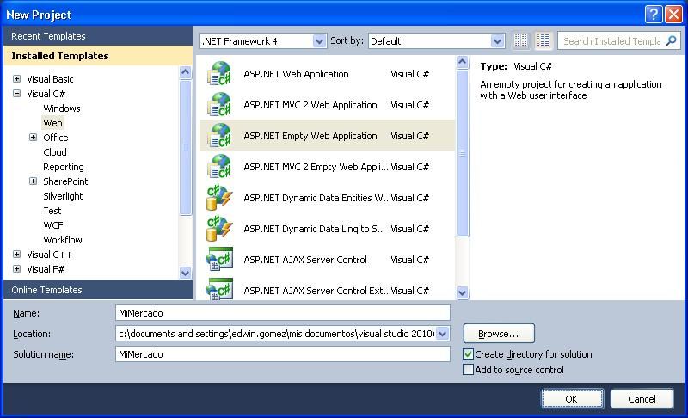
Task: Expand the Visual F# node
Action: [16, 269]
